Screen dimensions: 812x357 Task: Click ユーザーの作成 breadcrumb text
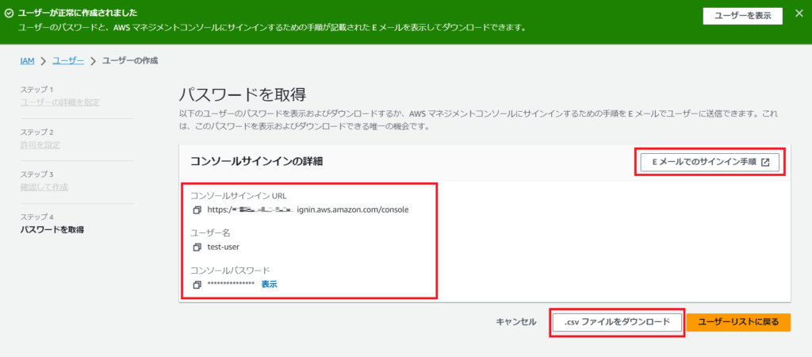[135, 61]
